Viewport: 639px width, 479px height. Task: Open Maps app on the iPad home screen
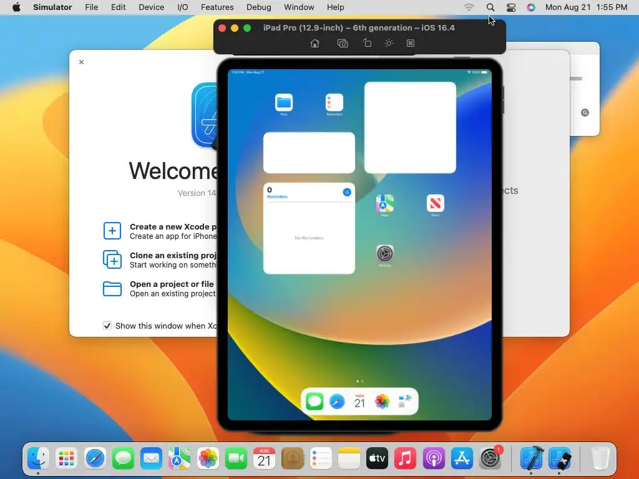click(384, 203)
